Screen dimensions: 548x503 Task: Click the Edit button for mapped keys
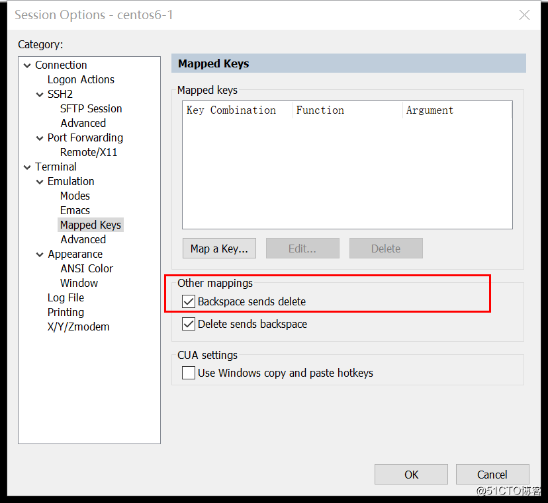302,249
